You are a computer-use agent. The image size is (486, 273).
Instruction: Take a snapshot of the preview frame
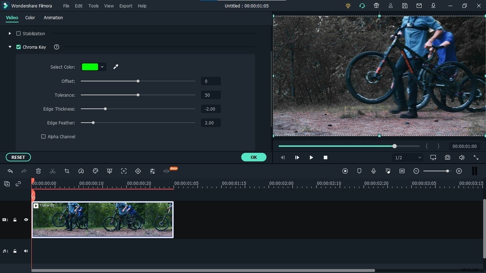448,157
